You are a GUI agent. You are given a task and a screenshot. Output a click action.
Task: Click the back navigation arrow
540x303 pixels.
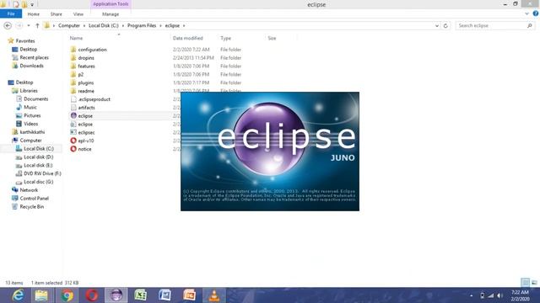click(8, 25)
